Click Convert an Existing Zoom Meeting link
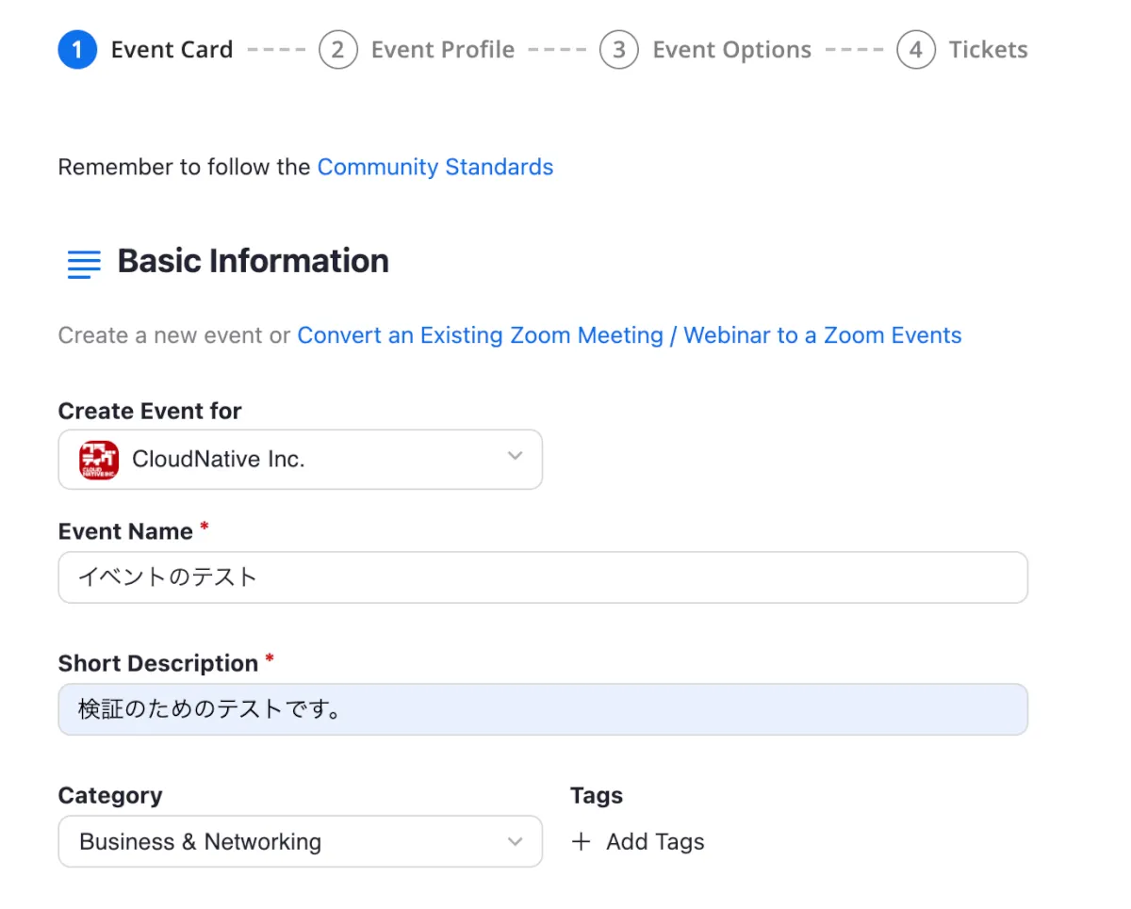This screenshot has width=1131, height=909. tap(629, 335)
